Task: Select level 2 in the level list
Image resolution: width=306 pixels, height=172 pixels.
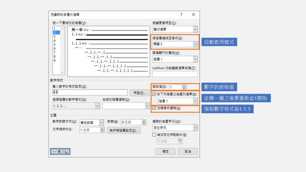Action: click(56, 33)
